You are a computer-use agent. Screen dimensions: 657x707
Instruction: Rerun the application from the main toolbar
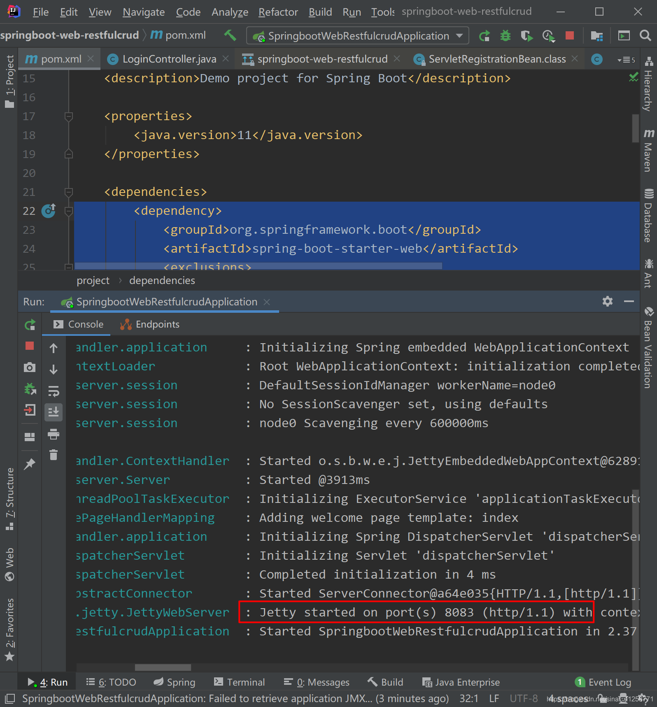[x=485, y=36]
